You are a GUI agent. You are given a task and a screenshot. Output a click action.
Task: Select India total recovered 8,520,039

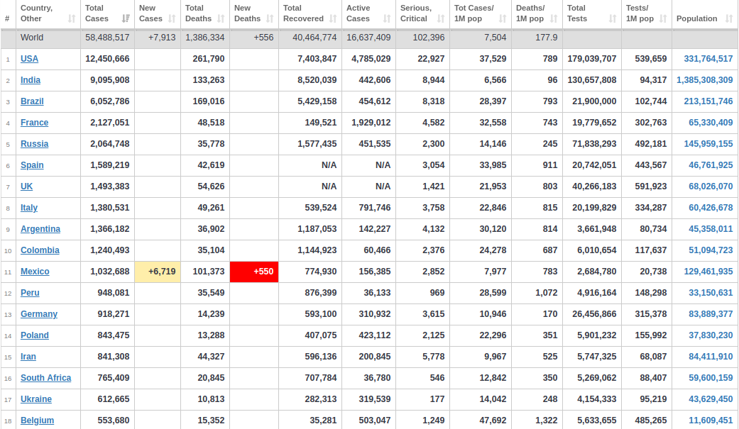pyautogui.click(x=317, y=80)
